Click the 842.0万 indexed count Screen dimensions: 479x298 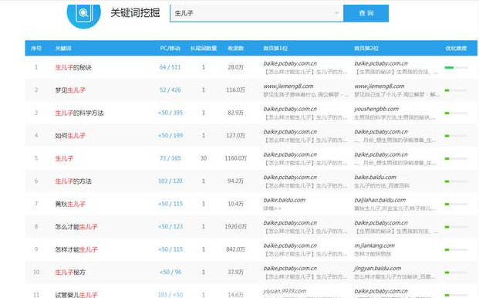[x=235, y=249]
